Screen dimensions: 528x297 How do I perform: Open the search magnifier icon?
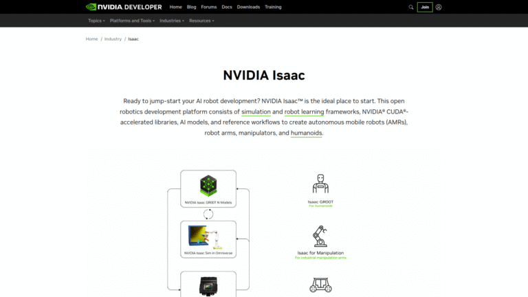(x=411, y=7)
